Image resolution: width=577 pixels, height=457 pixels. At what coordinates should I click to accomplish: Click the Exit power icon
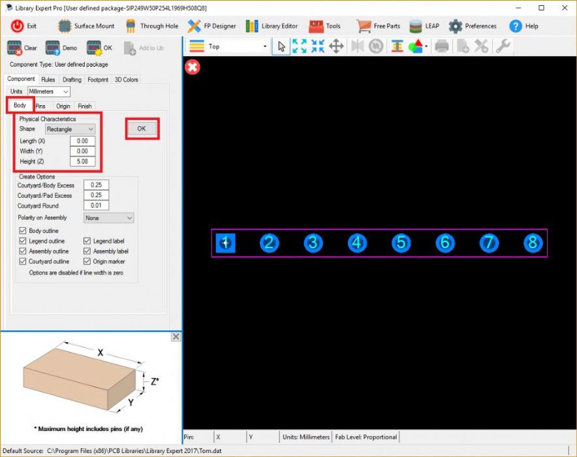point(17,26)
